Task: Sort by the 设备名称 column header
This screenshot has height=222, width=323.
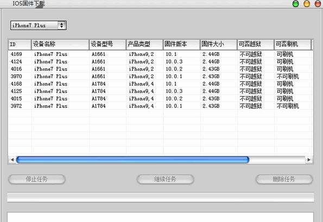Action: 60,45
